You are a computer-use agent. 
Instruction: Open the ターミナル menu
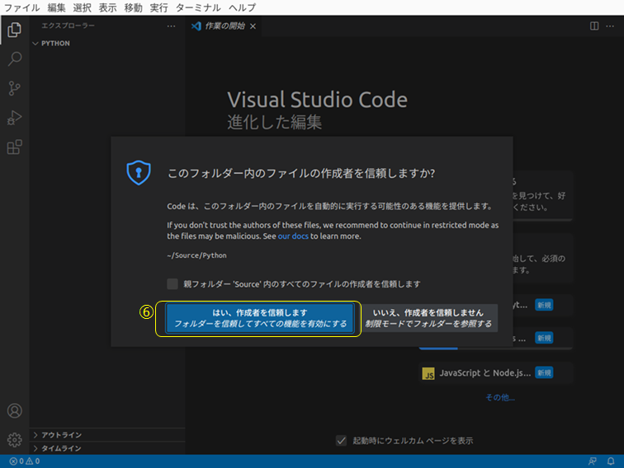198,7
